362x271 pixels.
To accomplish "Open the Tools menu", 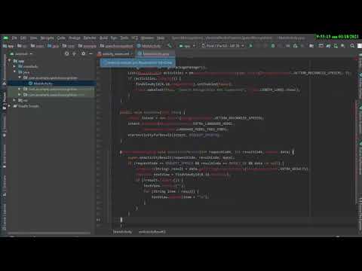I will (124, 38).
